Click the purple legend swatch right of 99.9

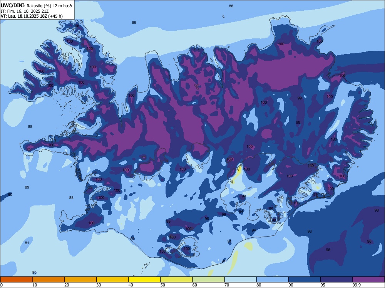[368, 280]
